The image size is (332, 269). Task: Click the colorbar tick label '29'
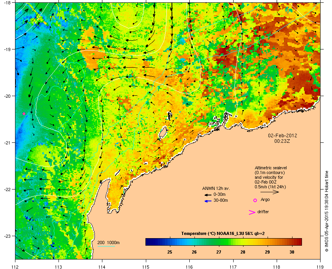coord(268,252)
